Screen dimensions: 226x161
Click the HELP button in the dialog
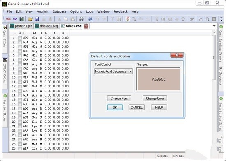(x=159, y=108)
